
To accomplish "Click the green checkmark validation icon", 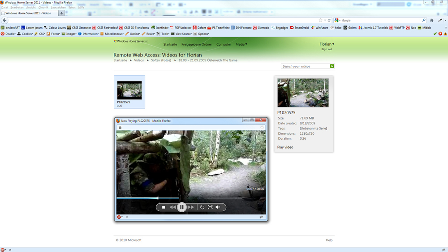I will (435, 34).
